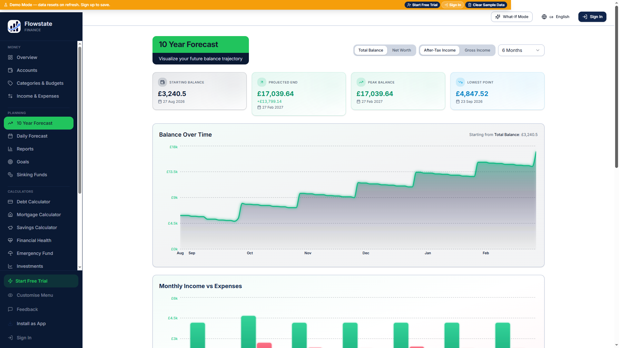This screenshot has height=348, width=619.
Task: Select the Total Balance view toggle
Action: click(x=371, y=50)
